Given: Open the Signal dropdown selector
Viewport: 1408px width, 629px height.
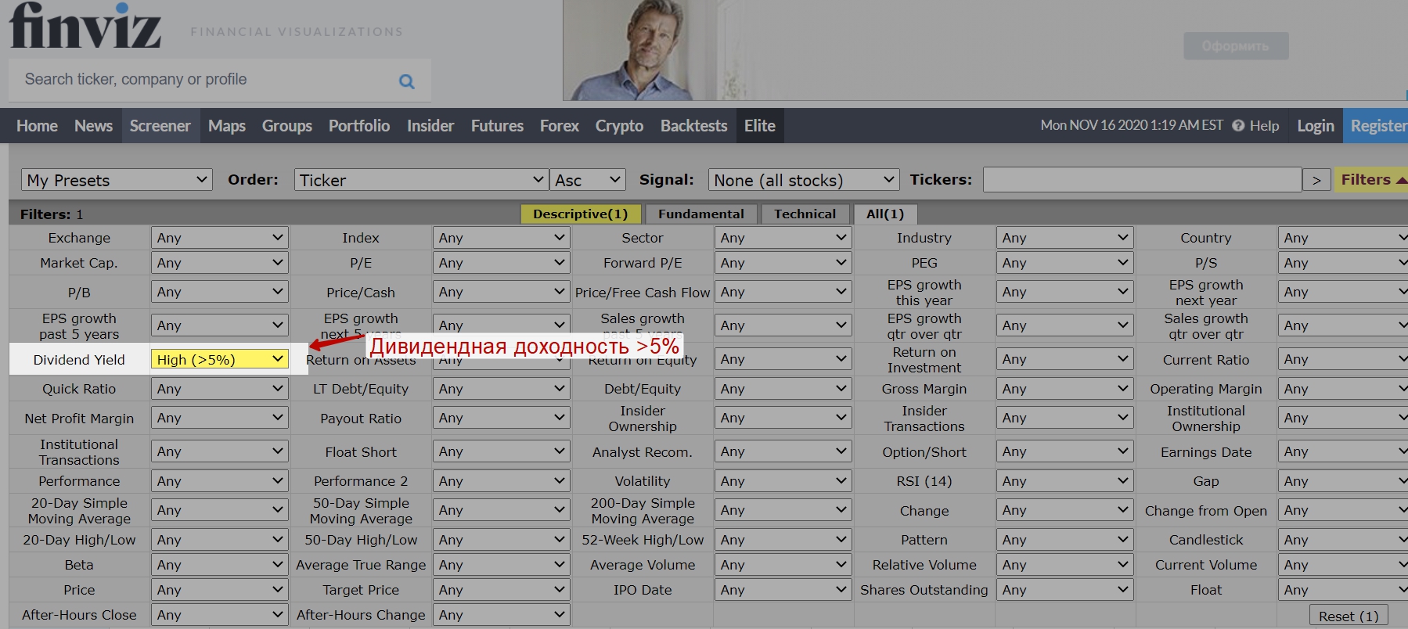Looking at the screenshot, I should tap(803, 180).
